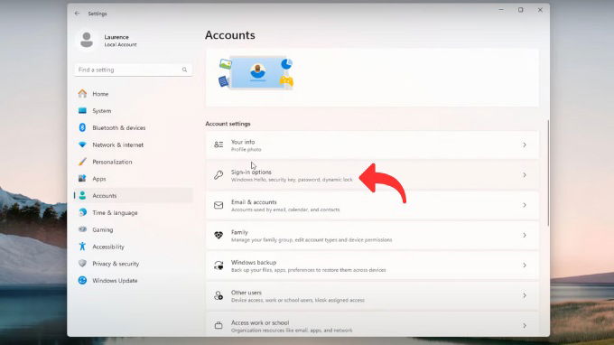
Task: Click the System monitor icon
Action: [82, 111]
